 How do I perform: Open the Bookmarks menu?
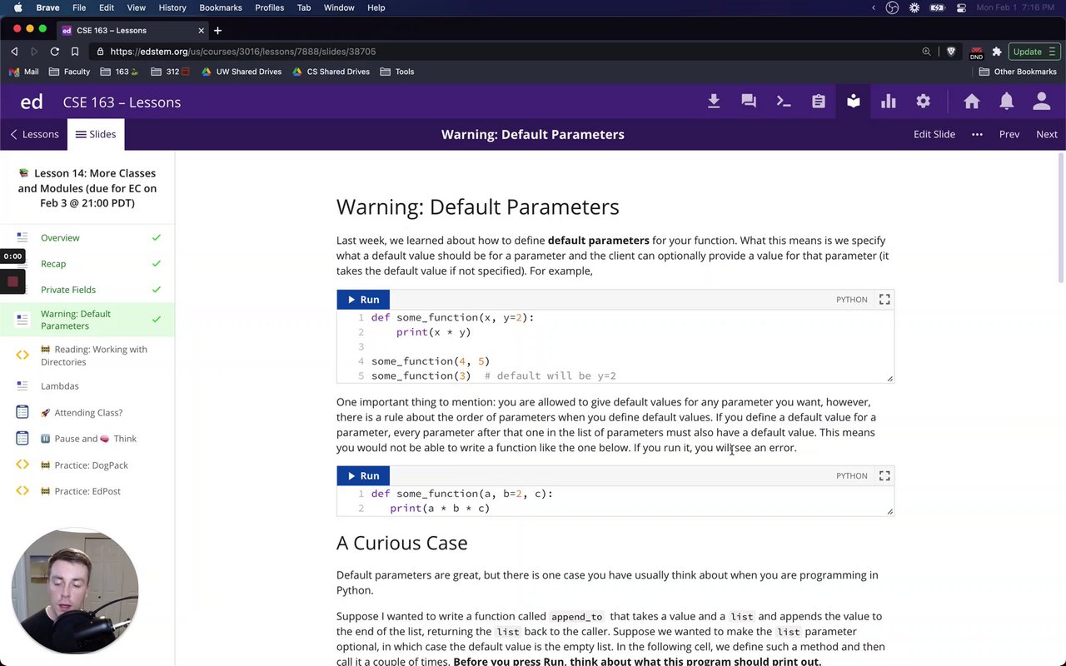coord(221,7)
